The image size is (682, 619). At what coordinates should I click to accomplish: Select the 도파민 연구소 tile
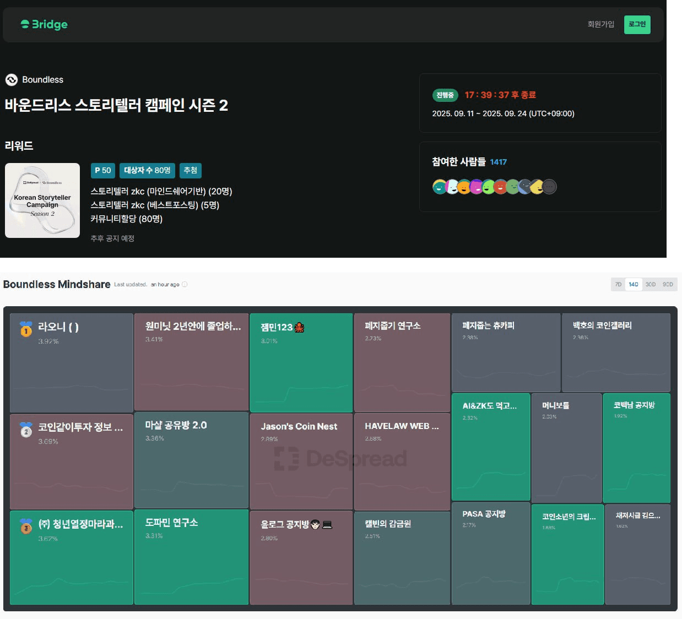click(191, 557)
